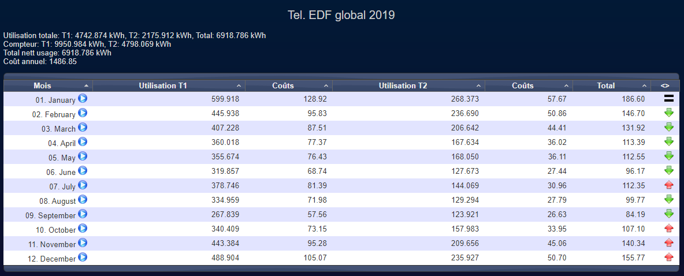
Task: Click total value 155.77 for December
Action: (x=633, y=258)
